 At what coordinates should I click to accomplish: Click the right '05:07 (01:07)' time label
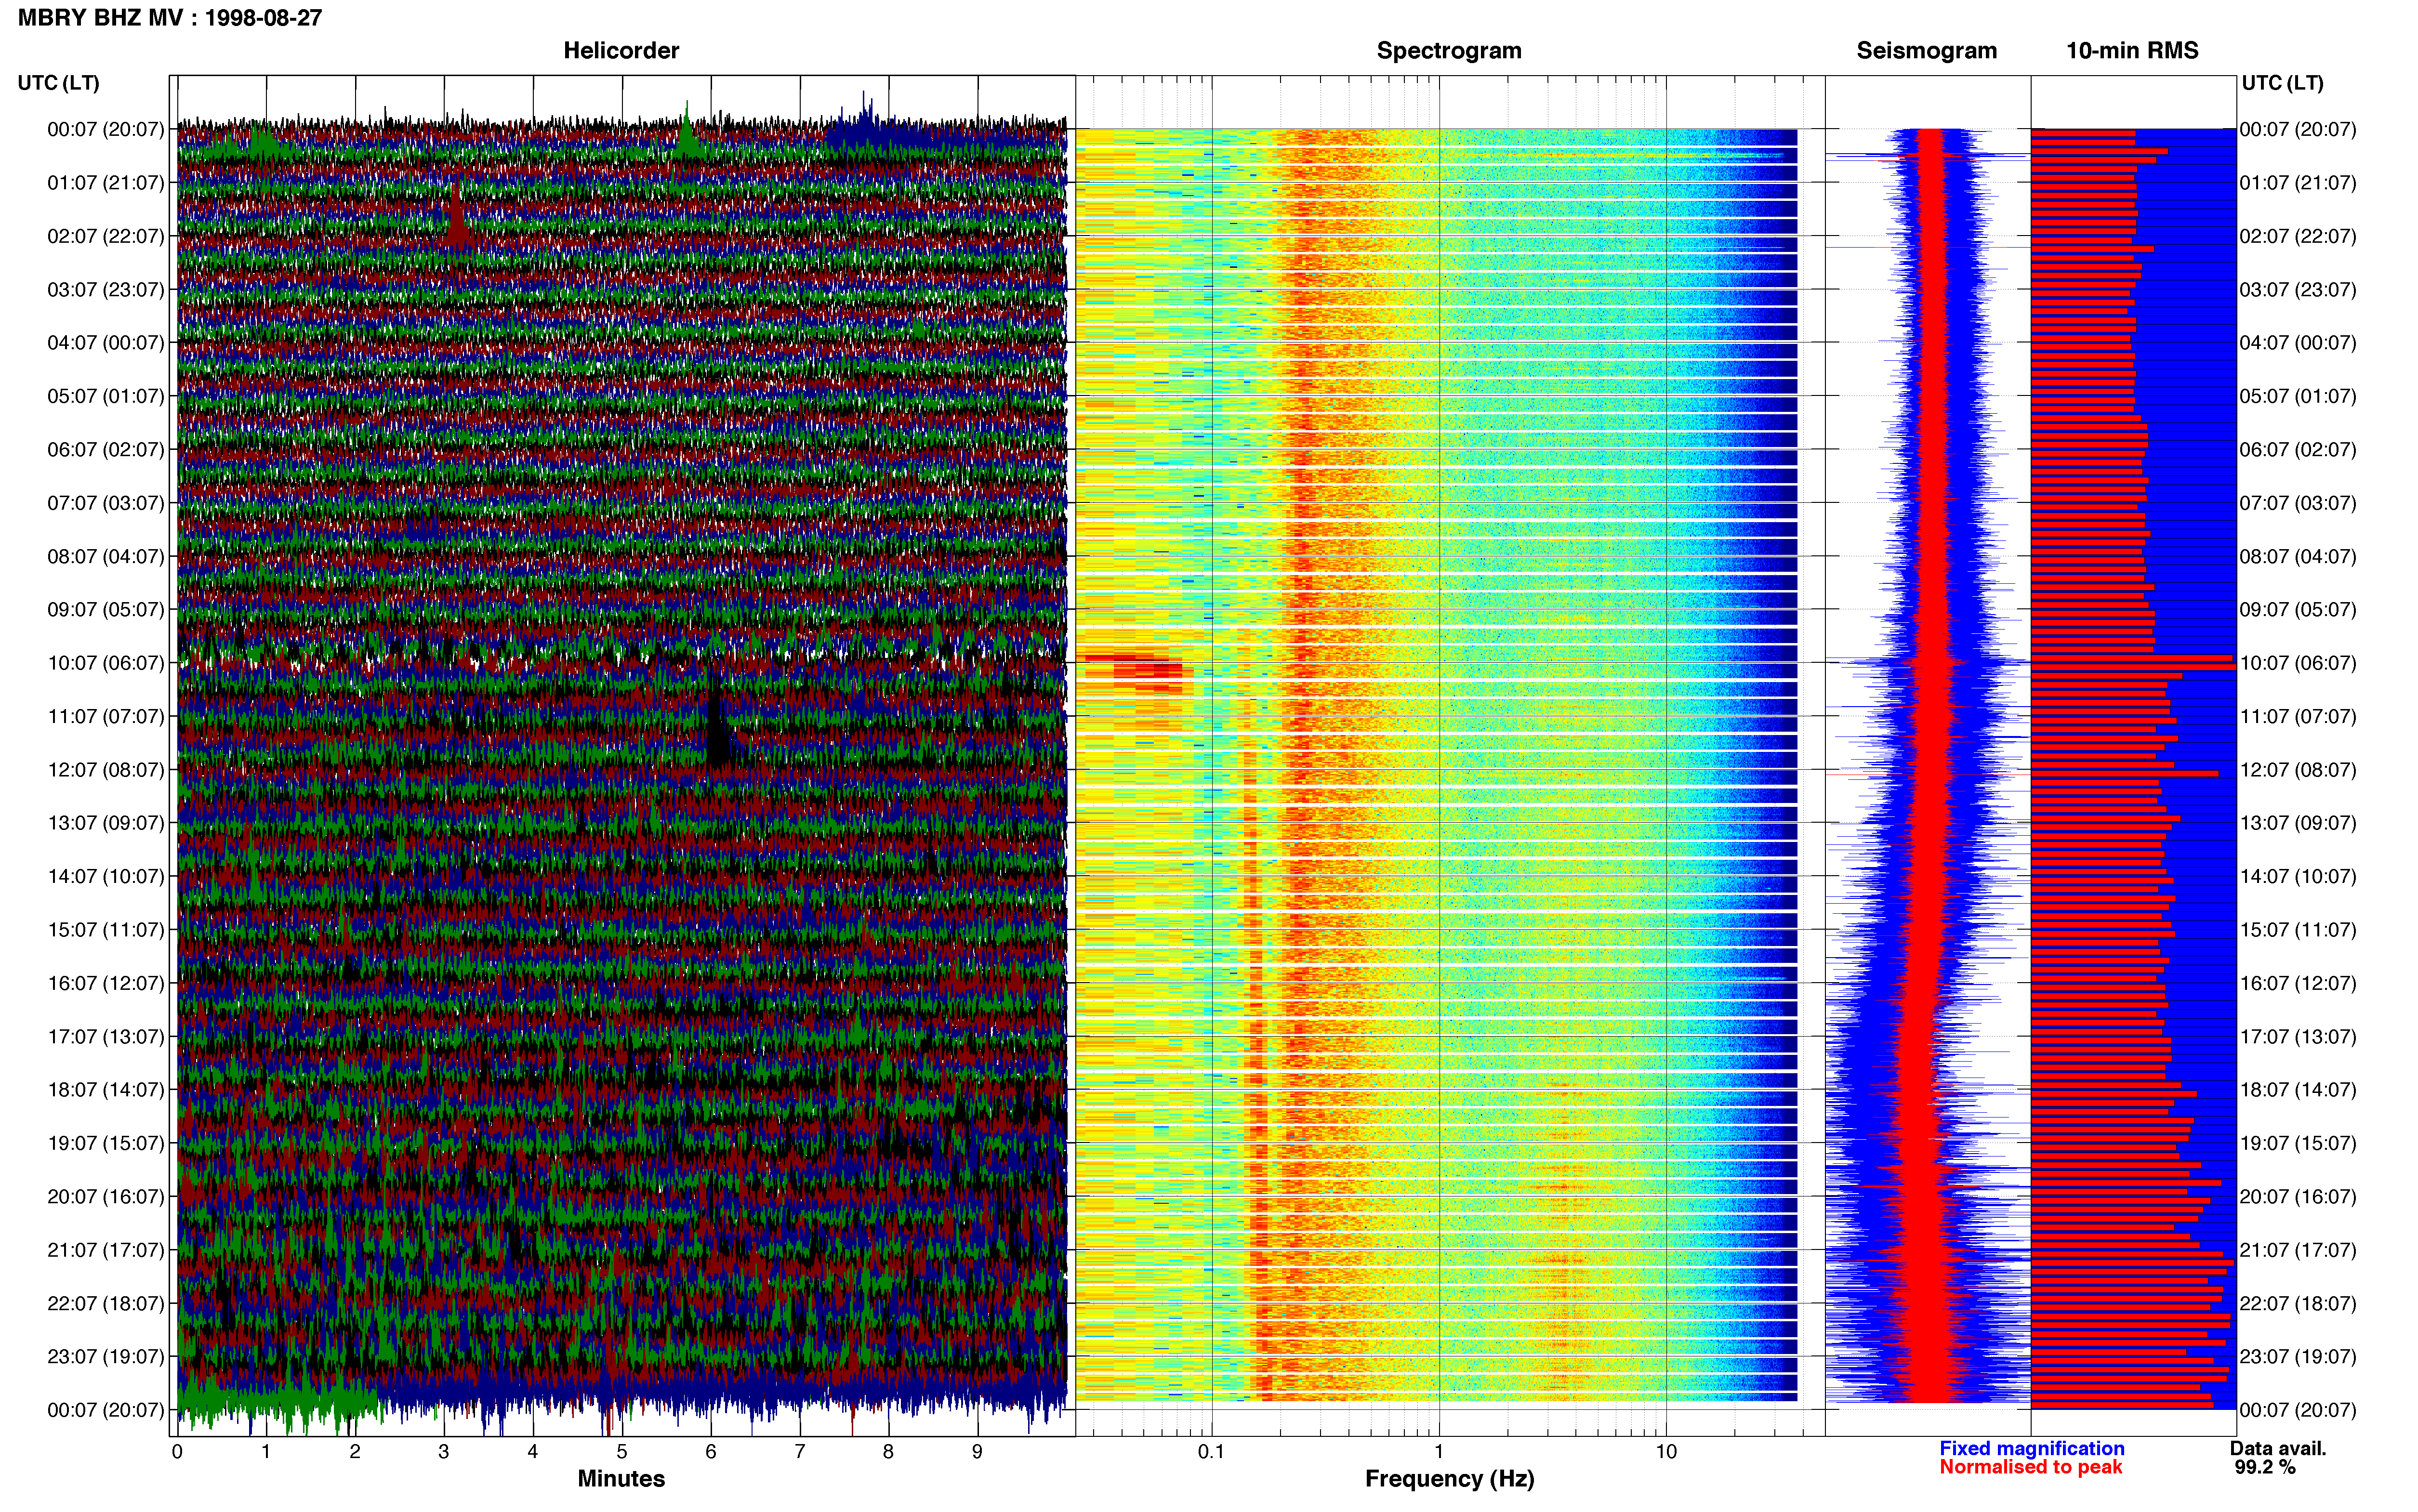(2298, 396)
